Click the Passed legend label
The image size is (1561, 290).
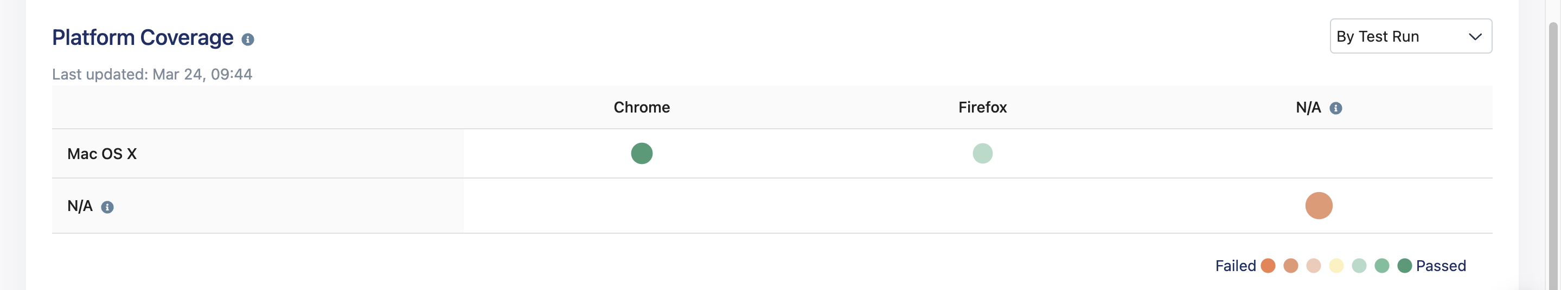point(1441,266)
